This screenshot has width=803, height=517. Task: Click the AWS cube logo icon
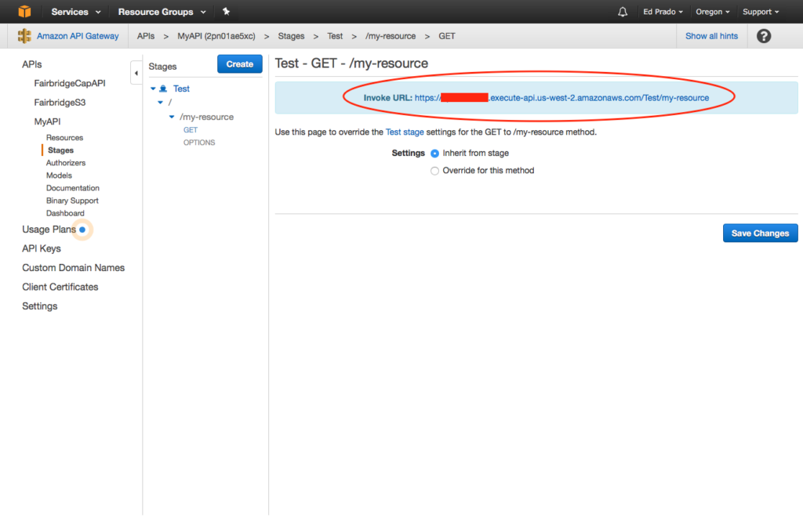[x=24, y=12]
